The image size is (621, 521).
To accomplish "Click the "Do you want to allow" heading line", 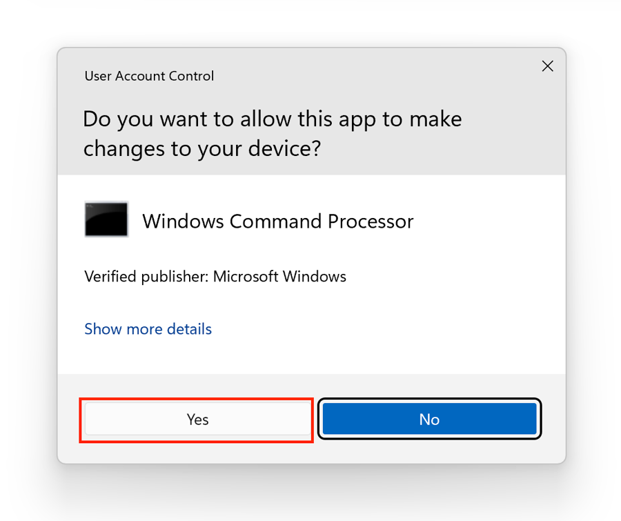I will click(272, 119).
